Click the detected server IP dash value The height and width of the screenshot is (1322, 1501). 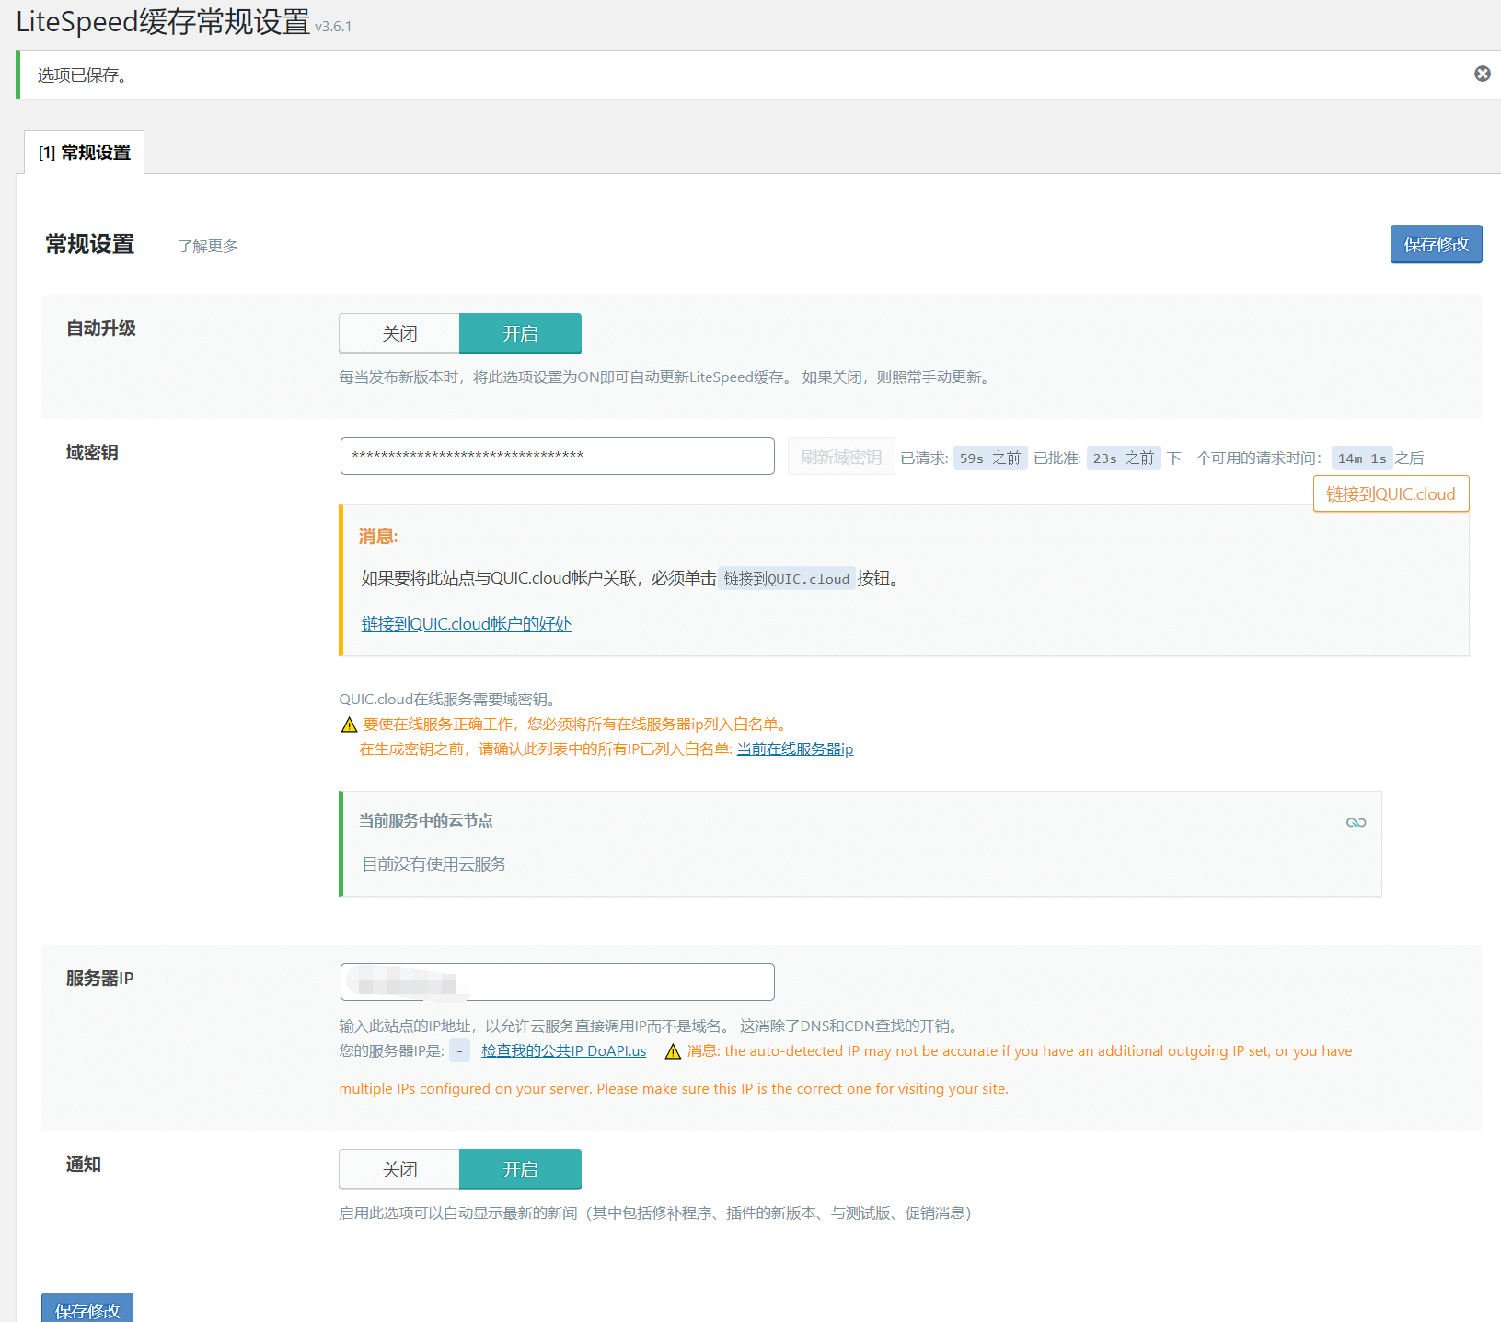click(459, 1051)
